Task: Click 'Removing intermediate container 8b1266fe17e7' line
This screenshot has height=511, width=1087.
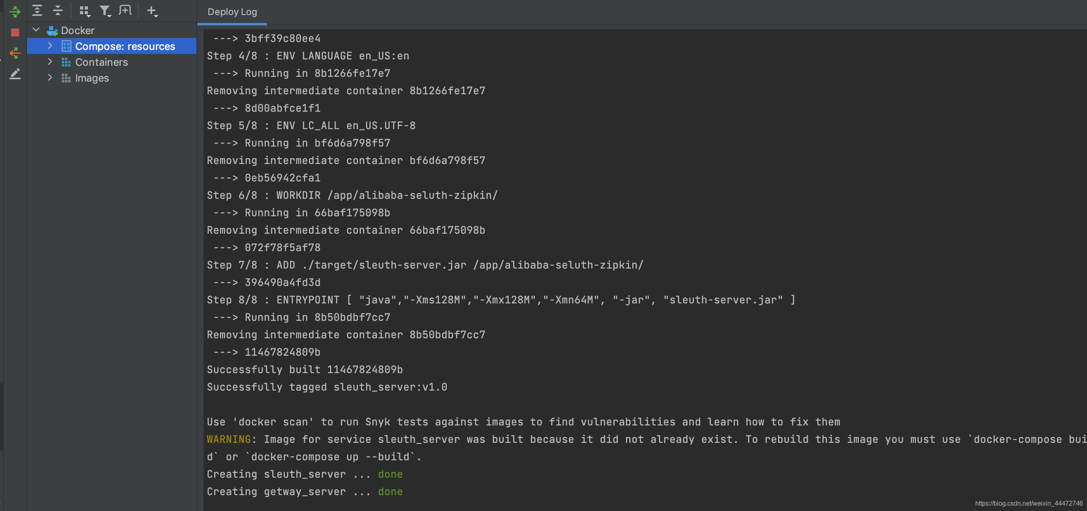Action: coord(346,91)
